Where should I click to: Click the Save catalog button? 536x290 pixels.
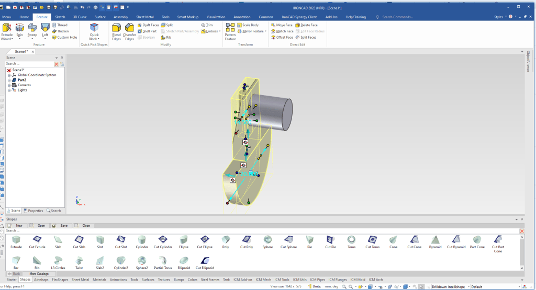[x=61, y=226]
